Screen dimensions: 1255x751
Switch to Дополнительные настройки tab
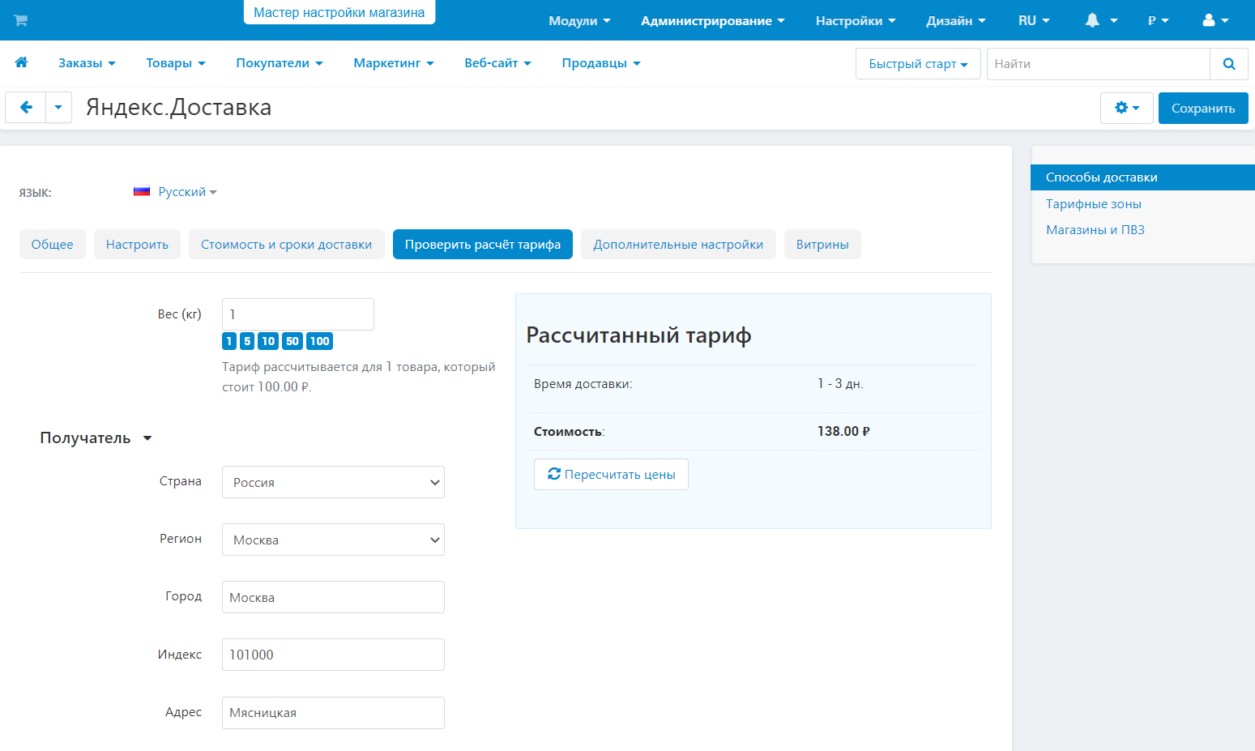coord(677,245)
